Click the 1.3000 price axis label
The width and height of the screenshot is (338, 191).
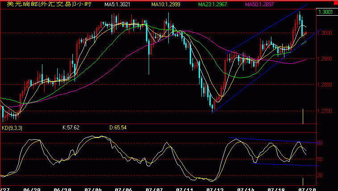(325, 33)
